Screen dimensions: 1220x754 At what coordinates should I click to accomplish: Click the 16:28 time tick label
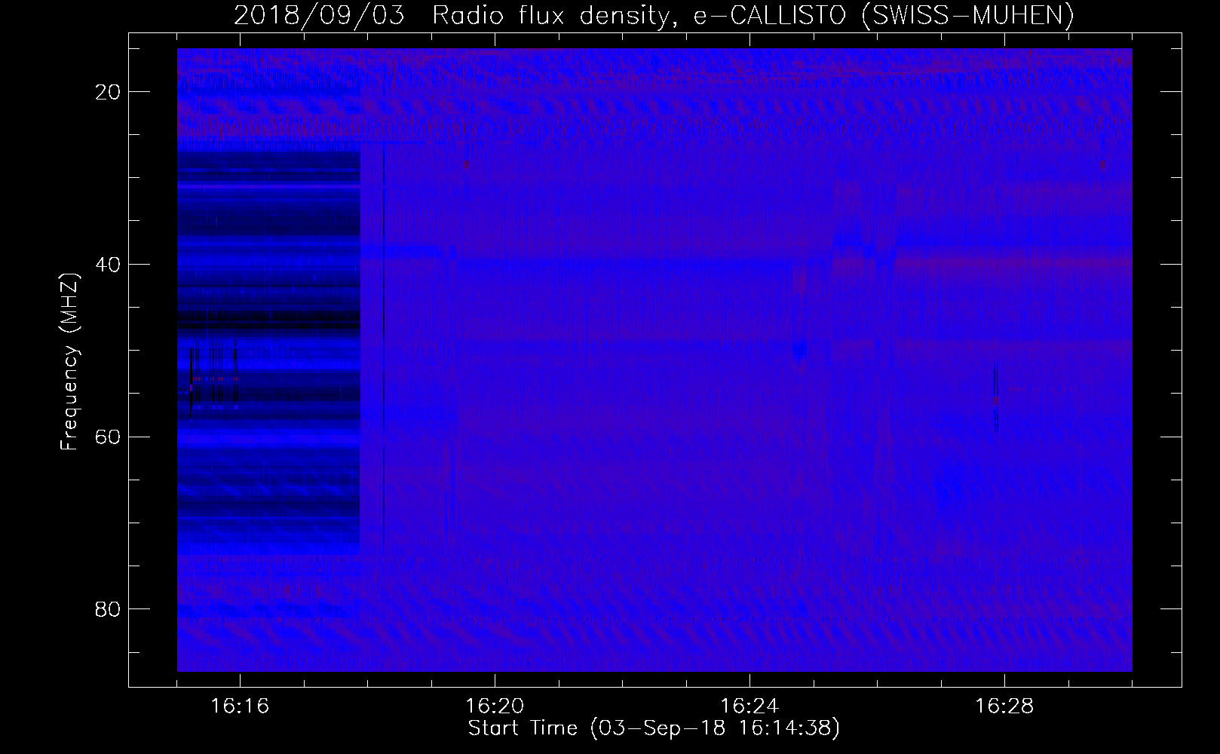[x=1004, y=706]
